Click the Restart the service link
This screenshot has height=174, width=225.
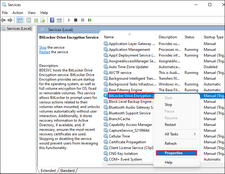point(45,52)
